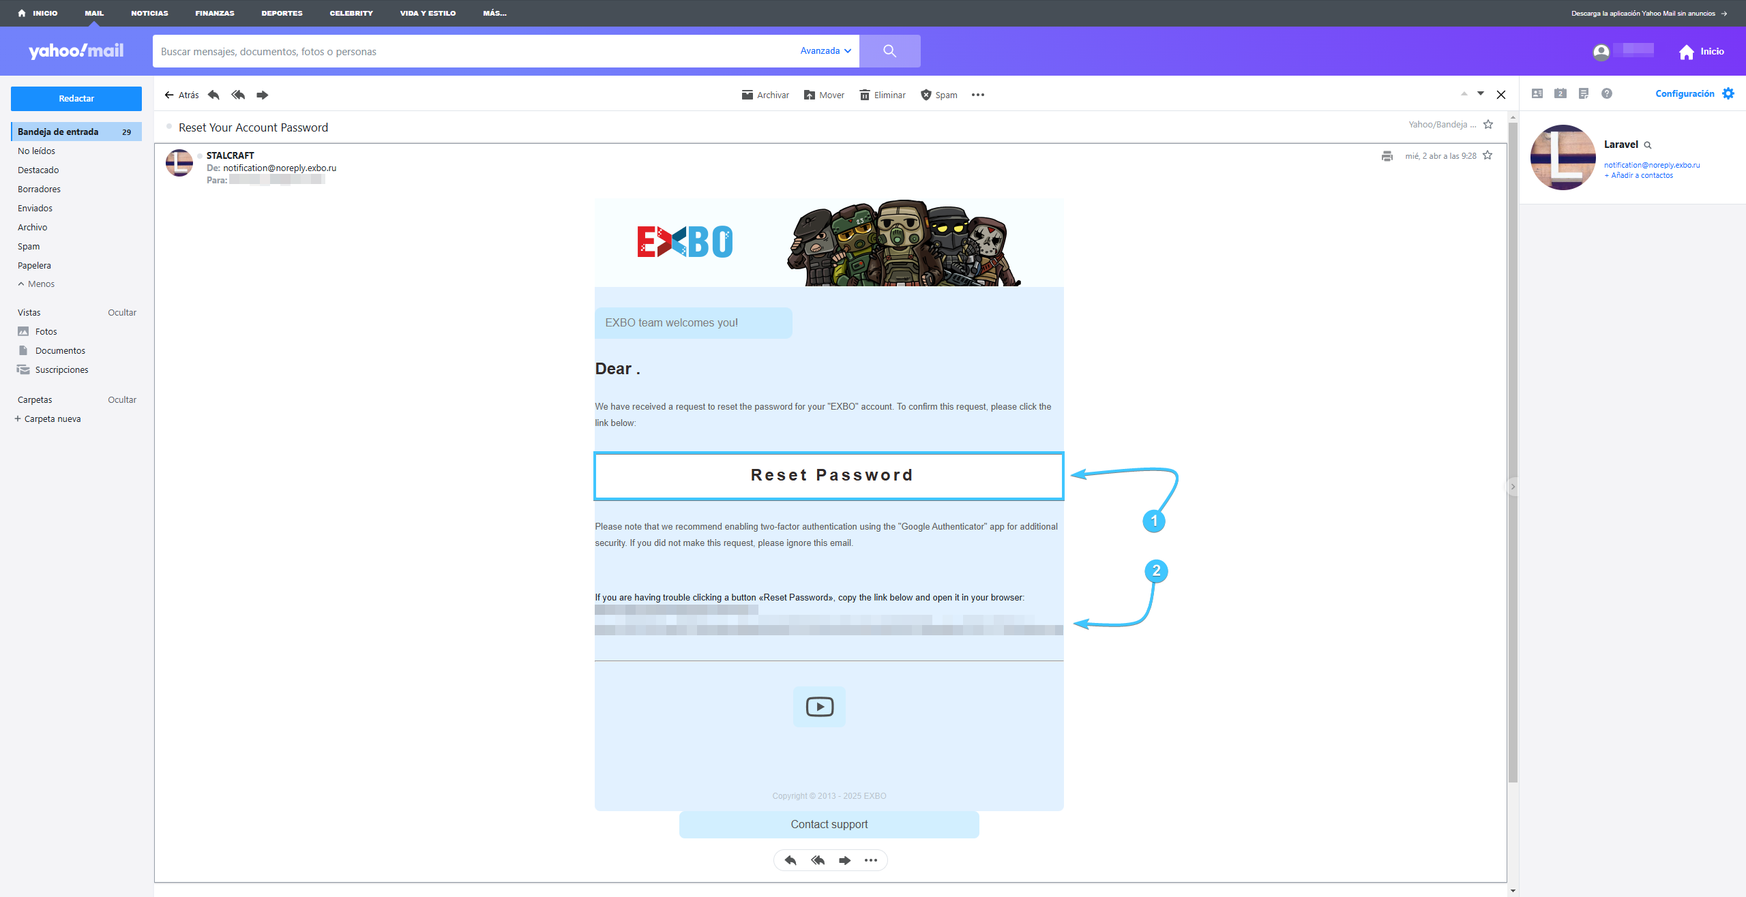Hide the Vistas section
The width and height of the screenshot is (1746, 897).
tap(122, 312)
